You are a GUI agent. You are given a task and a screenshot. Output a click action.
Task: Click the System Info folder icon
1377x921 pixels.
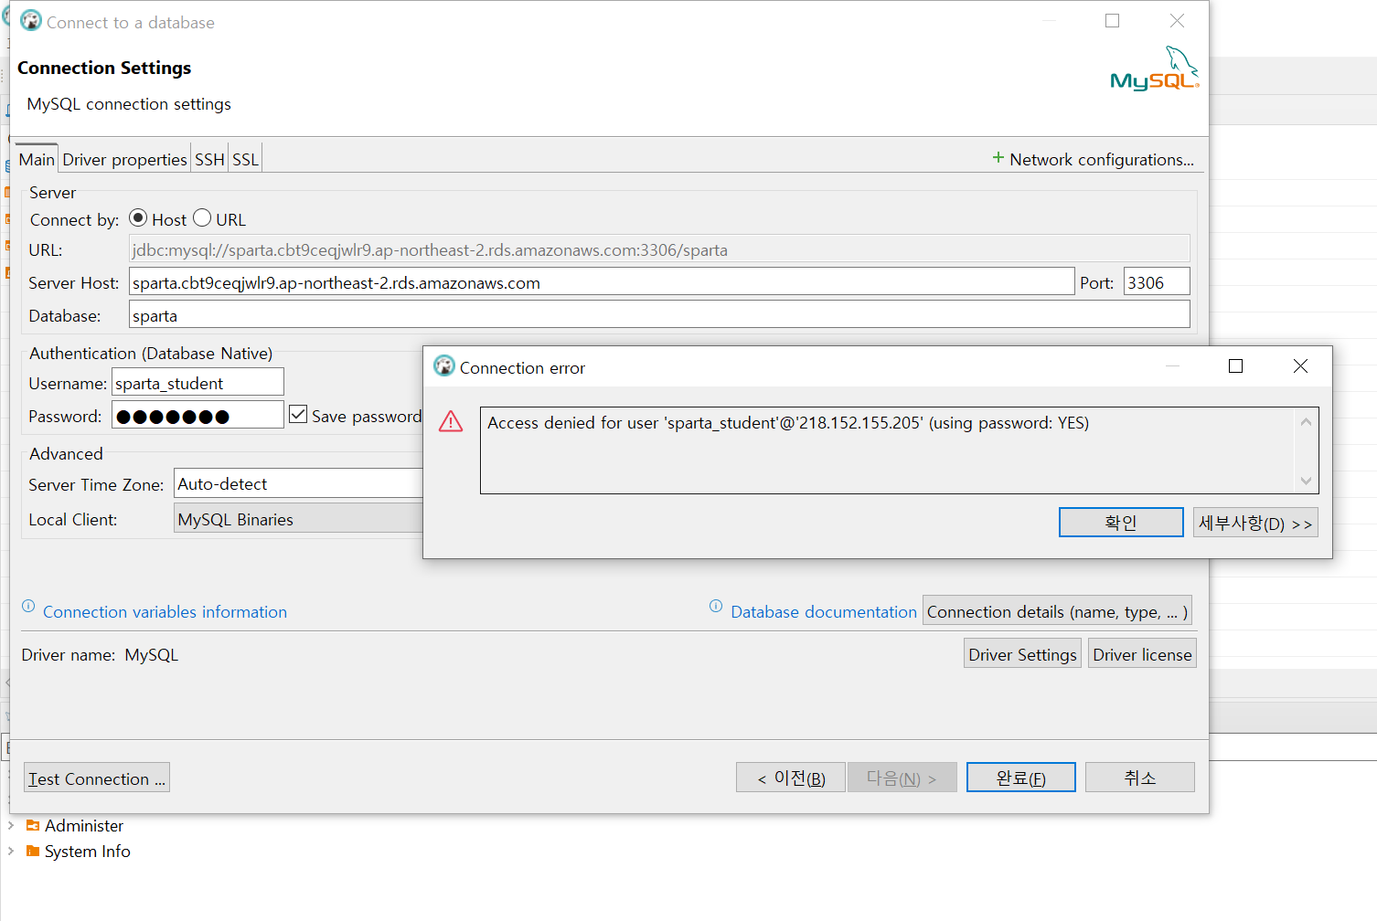coord(33,851)
